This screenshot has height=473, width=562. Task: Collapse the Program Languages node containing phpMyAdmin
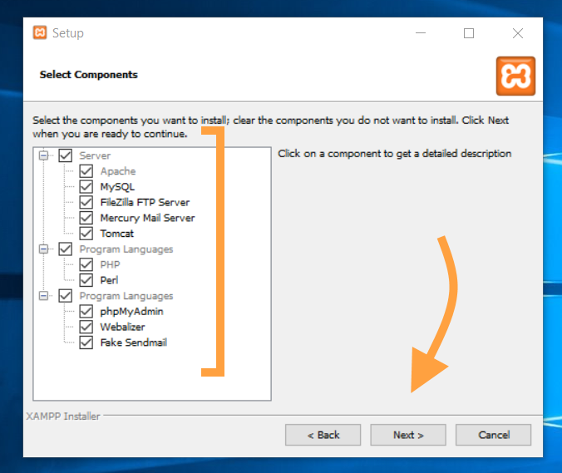tap(43, 296)
